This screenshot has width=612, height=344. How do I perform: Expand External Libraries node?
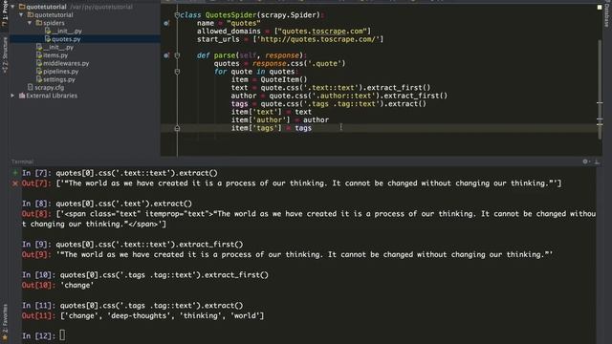click(12, 96)
